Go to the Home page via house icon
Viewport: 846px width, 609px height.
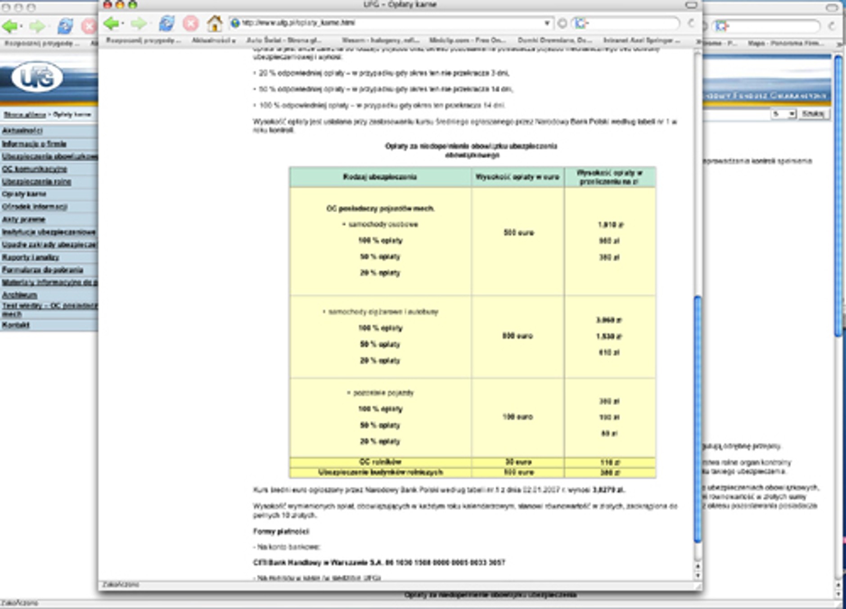(x=214, y=23)
